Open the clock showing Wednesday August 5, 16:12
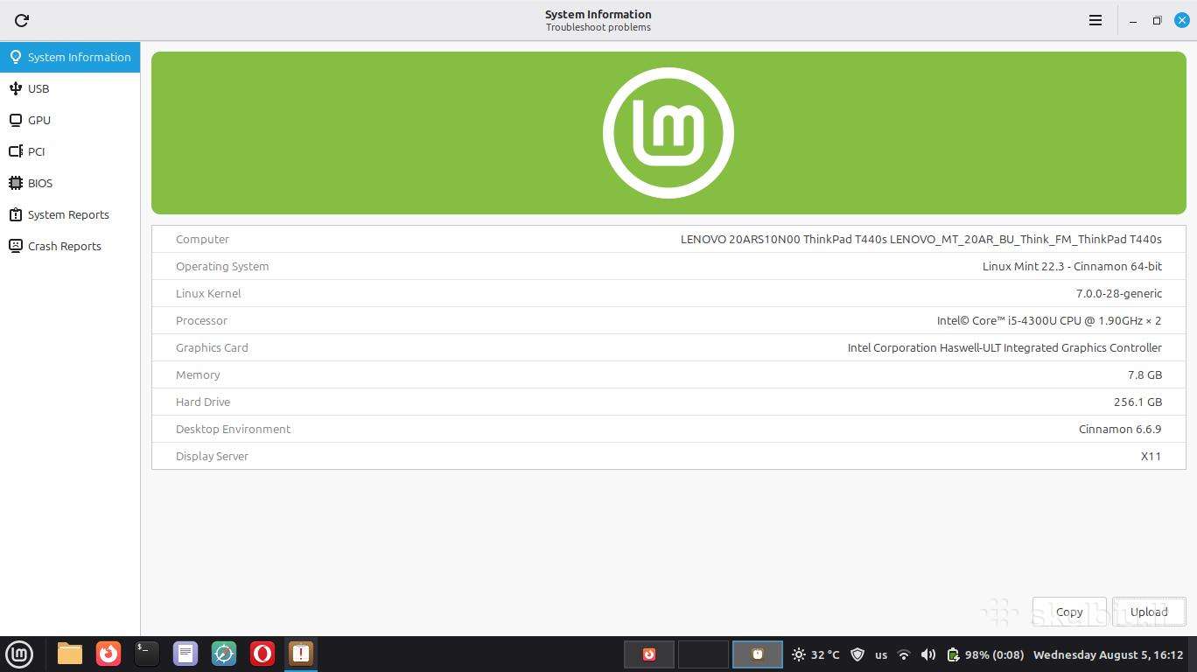 tap(1109, 654)
